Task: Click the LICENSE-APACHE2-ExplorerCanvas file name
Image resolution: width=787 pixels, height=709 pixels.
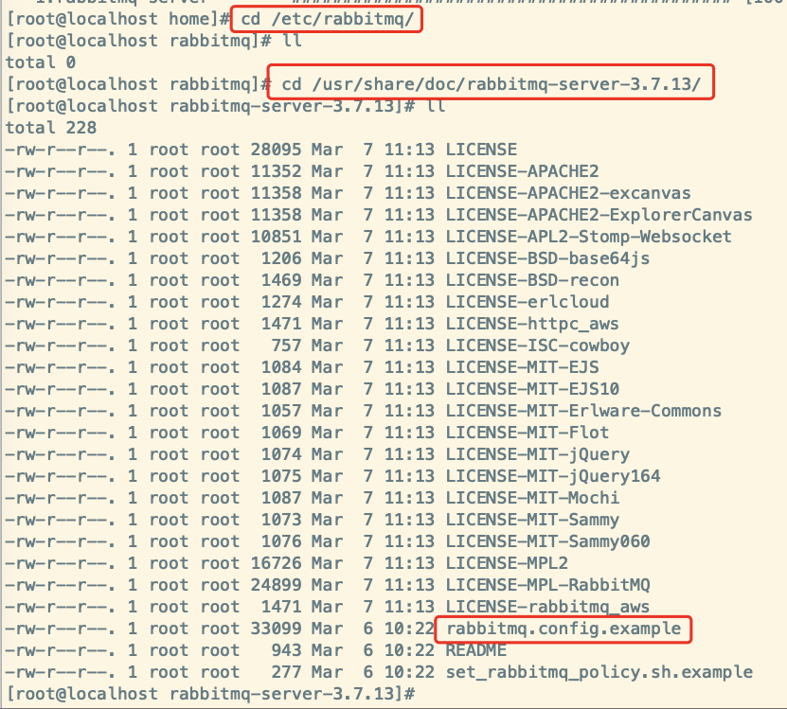Action: [599, 215]
